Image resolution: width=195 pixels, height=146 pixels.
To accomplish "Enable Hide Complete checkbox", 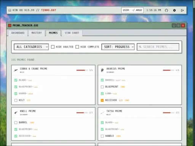I will tap(77, 47).
